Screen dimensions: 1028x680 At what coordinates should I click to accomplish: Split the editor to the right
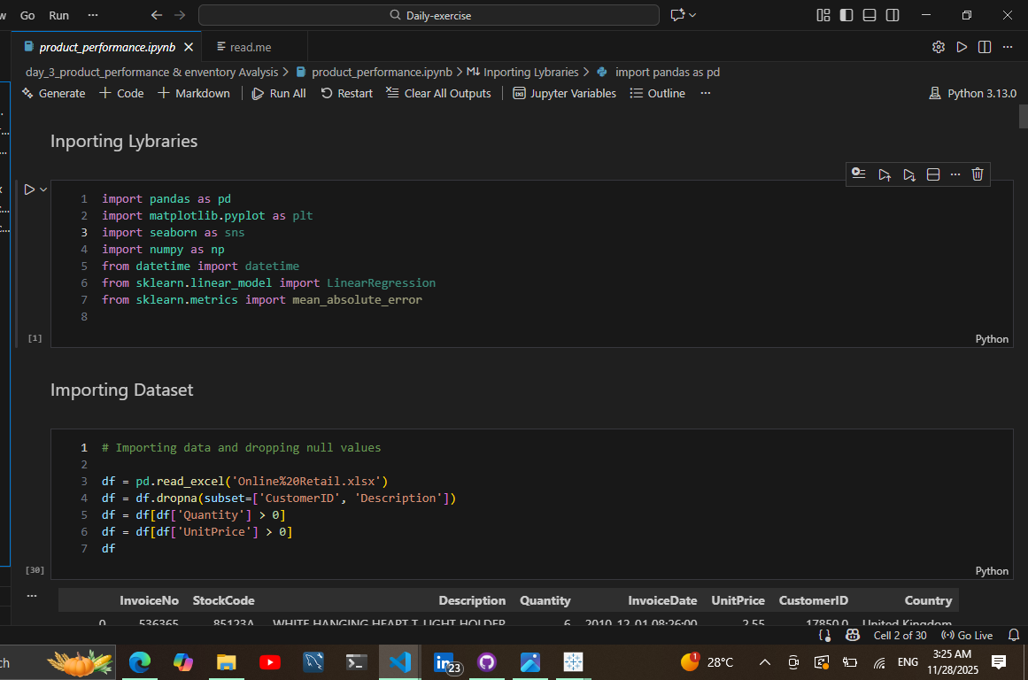[x=985, y=47]
